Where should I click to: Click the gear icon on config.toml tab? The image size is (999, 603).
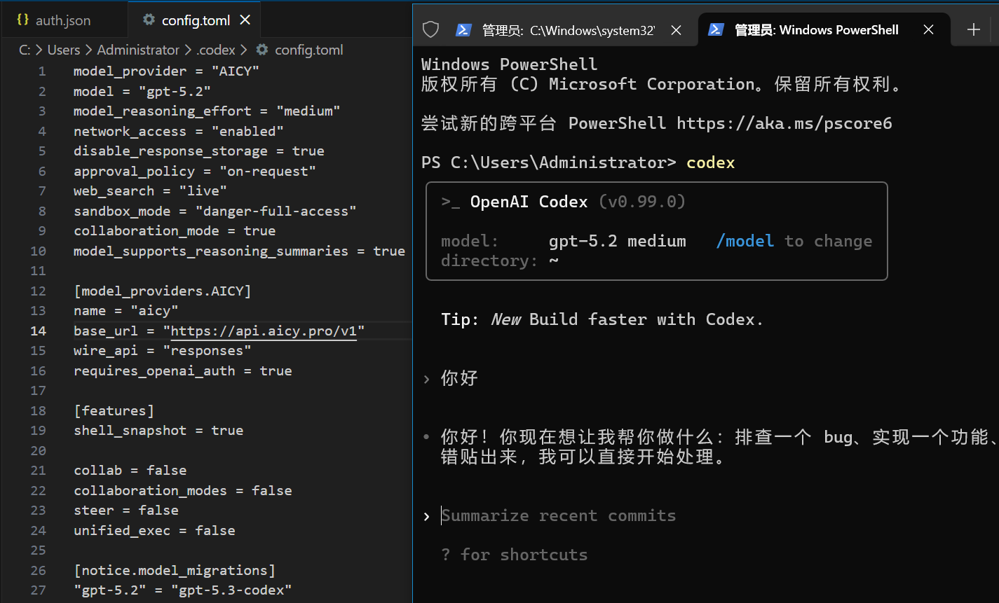click(149, 20)
